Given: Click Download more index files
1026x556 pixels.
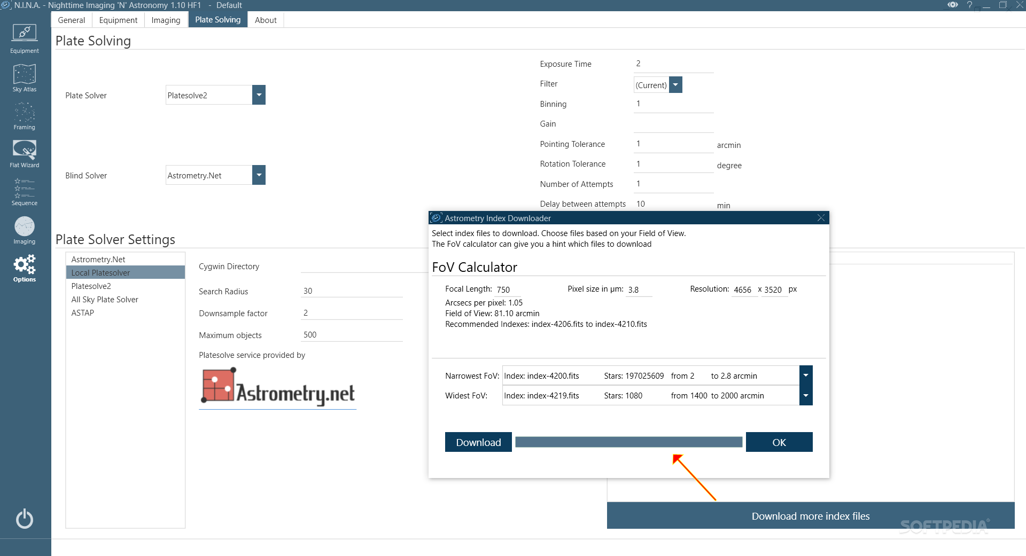Looking at the screenshot, I should pyautogui.click(x=811, y=516).
